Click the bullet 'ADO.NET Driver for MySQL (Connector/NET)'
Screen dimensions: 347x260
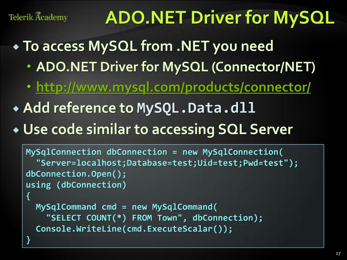[x=176, y=67]
